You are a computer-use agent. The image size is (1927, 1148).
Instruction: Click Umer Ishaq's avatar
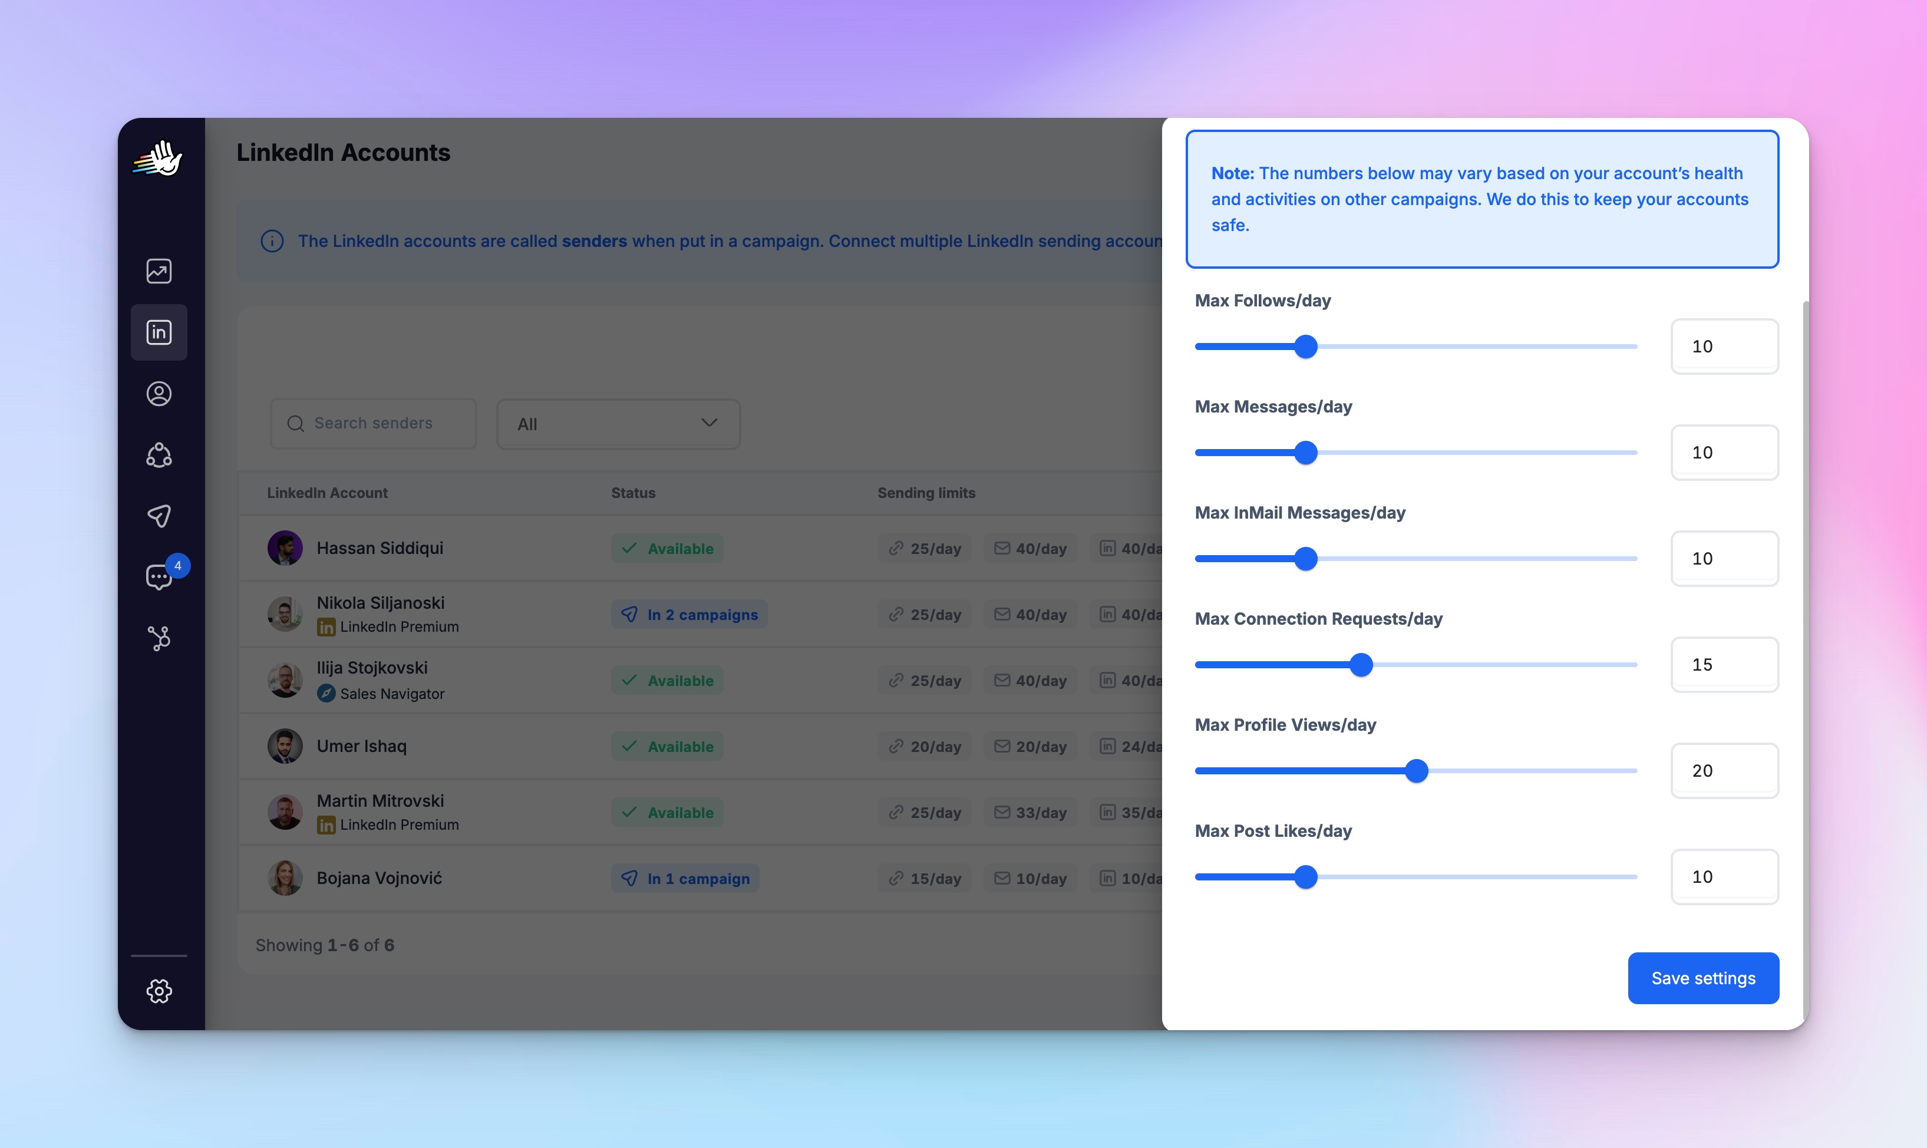tap(285, 745)
